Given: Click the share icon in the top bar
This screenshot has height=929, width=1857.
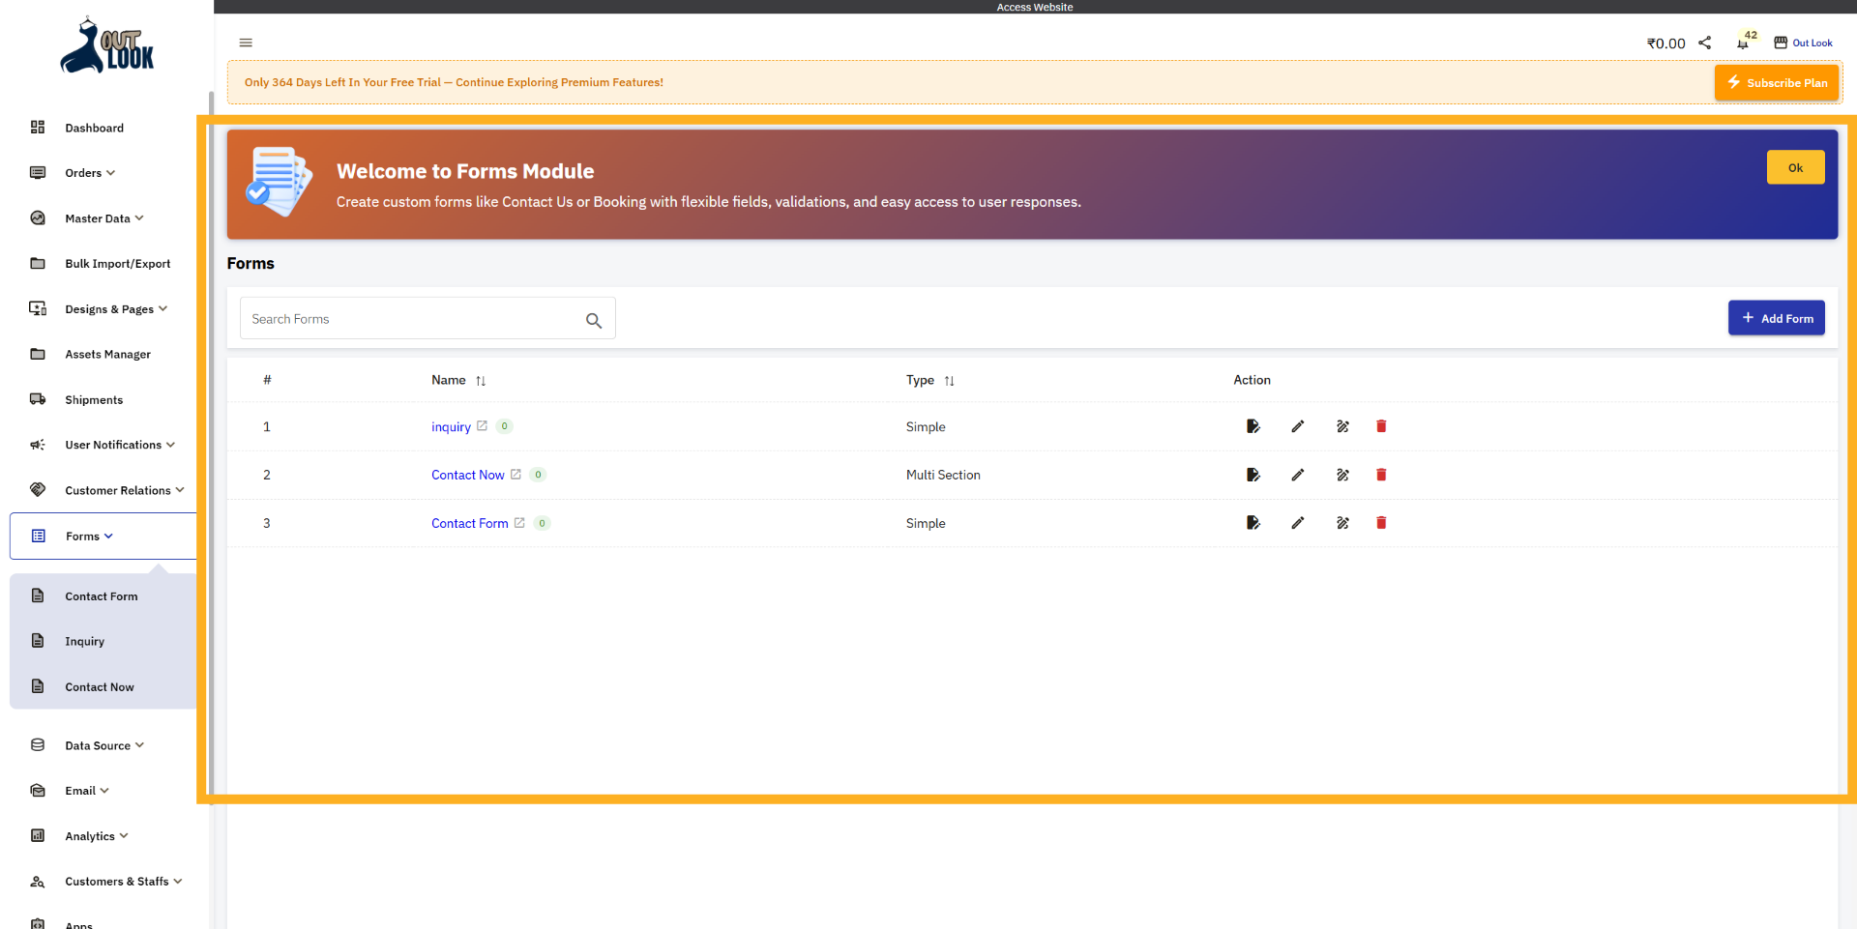Looking at the screenshot, I should [x=1705, y=43].
